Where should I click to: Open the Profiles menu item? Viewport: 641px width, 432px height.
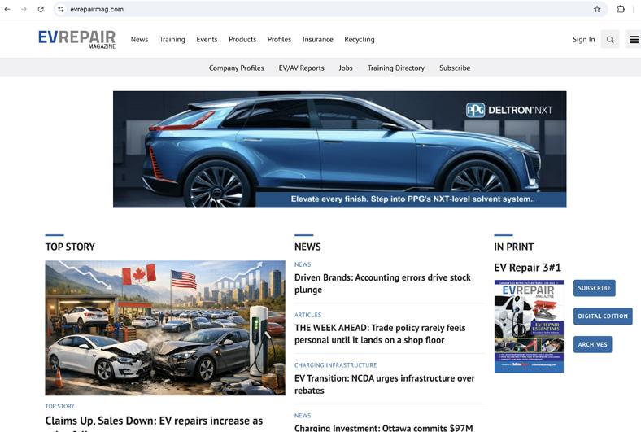(279, 39)
